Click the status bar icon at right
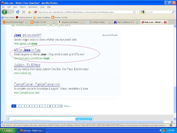Viewport: 177px width, 133px height. 171,125
